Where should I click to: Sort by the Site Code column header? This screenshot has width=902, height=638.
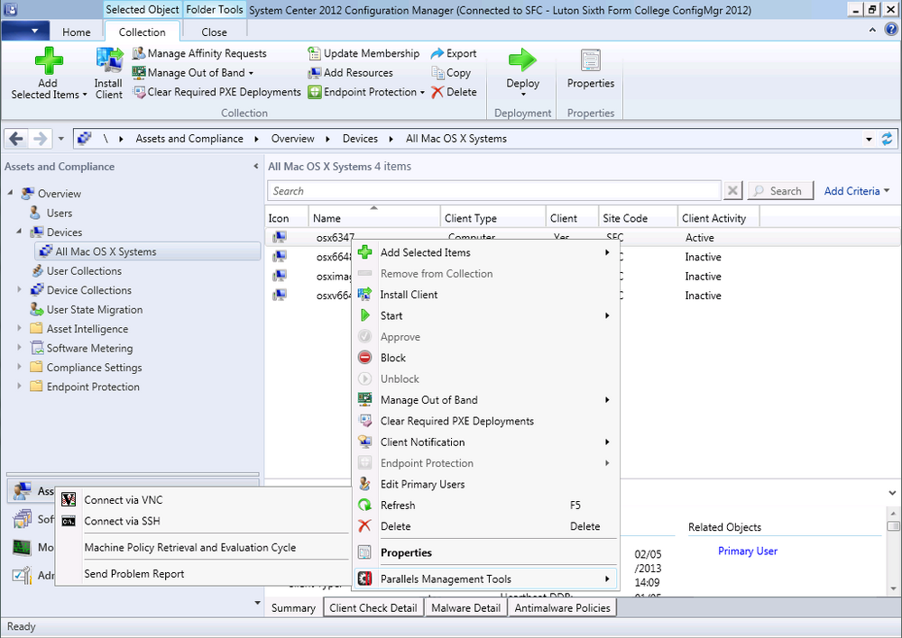tap(638, 218)
